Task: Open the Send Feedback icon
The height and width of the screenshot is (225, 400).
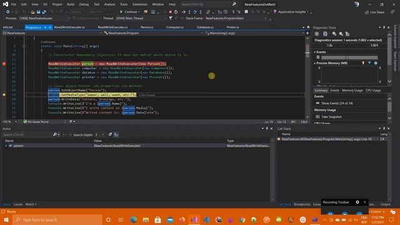Action: tap(392, 12)
